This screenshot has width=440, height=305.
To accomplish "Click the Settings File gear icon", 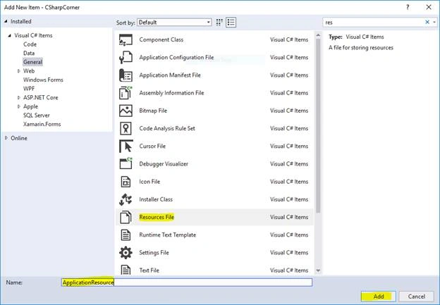I will [x=126, y=253].
